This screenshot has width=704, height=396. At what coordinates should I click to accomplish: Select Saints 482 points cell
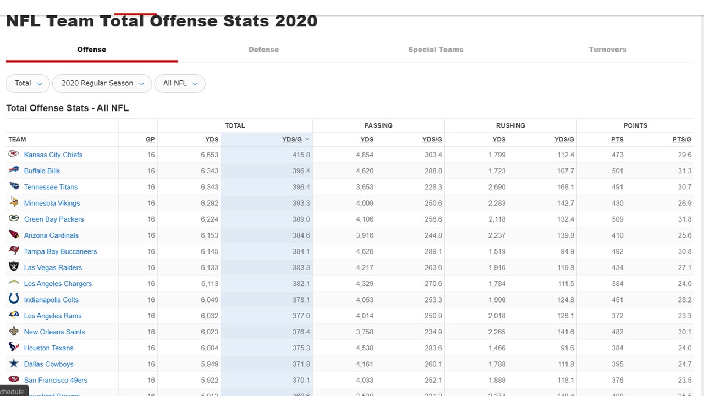pos(617,332)
